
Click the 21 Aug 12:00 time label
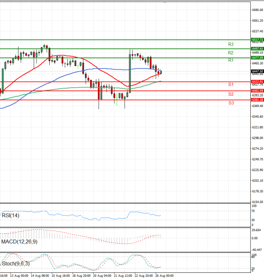123,276
